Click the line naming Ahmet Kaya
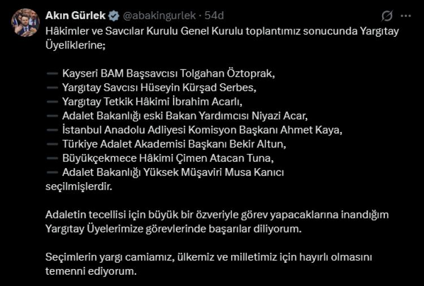The width and height of the screenshot is (424, 286). (x=202, y=130)
